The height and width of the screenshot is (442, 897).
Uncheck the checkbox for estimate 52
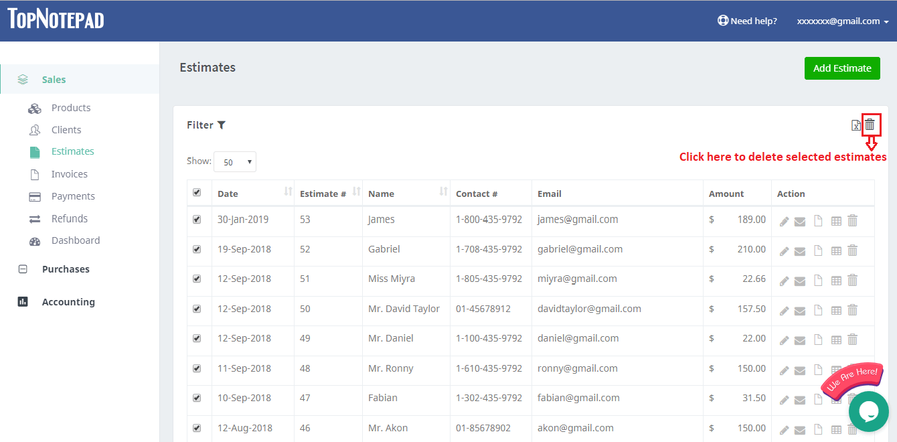pyautogui.click(x=197, y=249)
